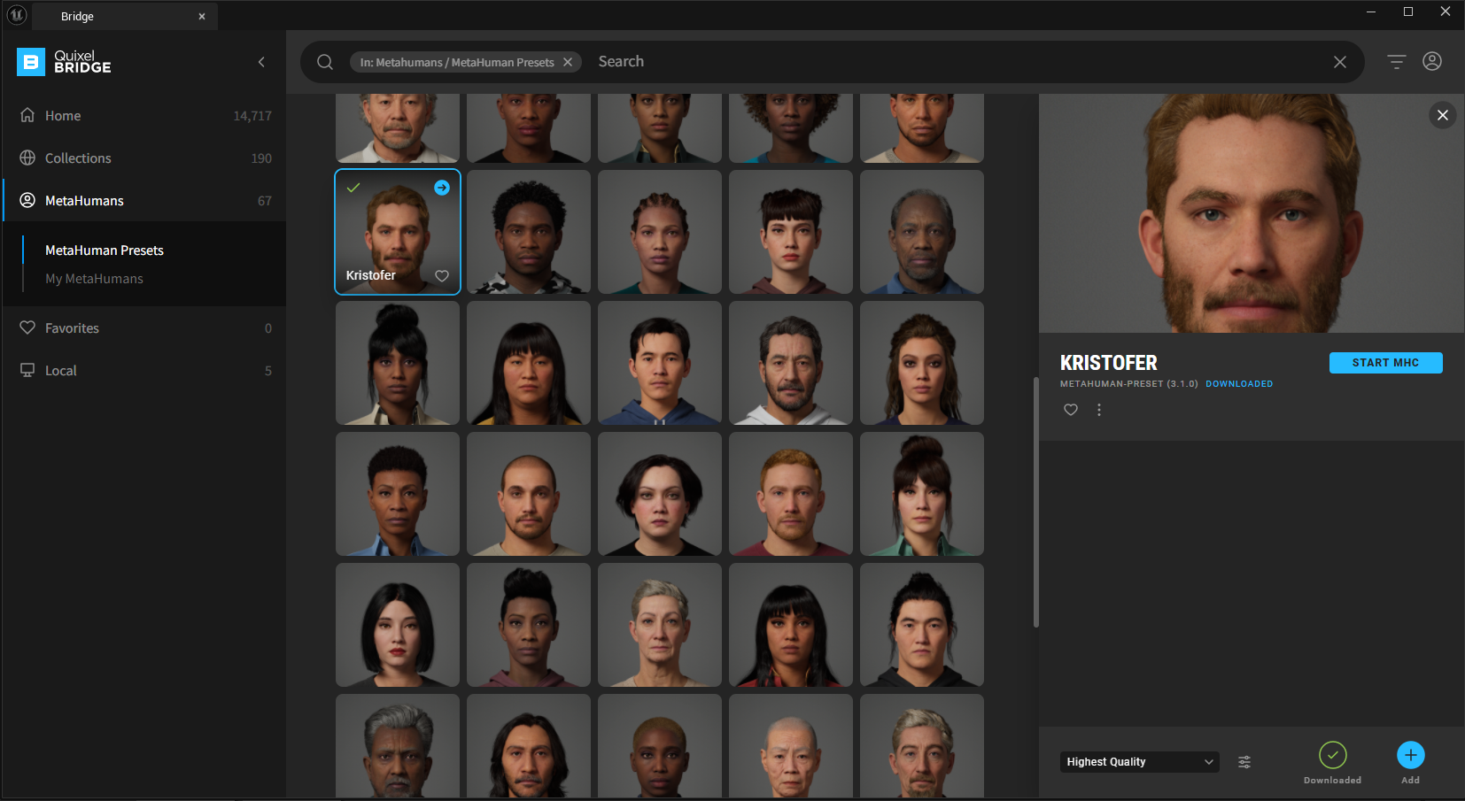The image size is (1465, 801).
Task: Open the filter options icon
Action: 1397,62
